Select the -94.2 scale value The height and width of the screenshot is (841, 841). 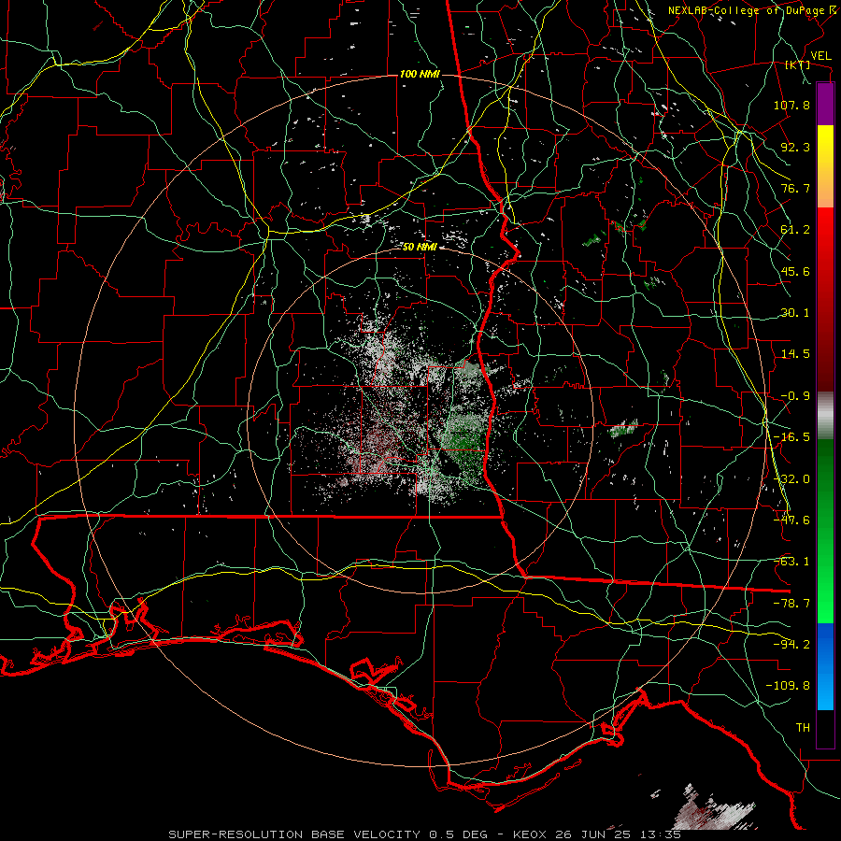[x=791, y=645]
